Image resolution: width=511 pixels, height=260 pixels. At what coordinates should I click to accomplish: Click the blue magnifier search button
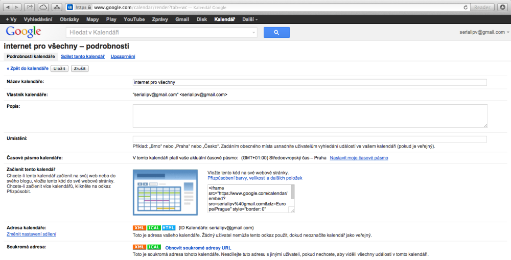click(x=276, y=32)
